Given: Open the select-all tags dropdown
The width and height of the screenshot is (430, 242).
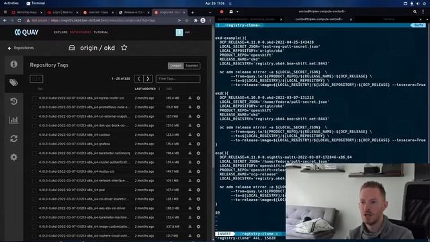Looking at the screenshot, I should (x=36, y=79).
